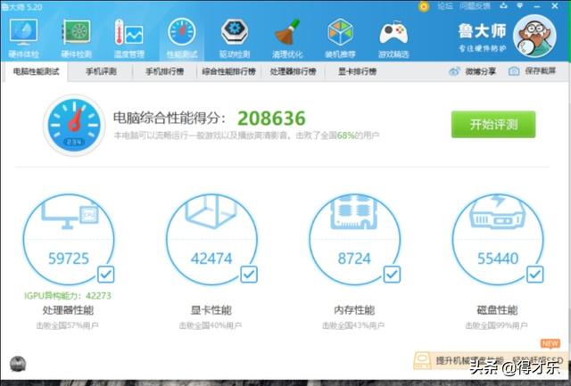
Task: Click memory score 8724
Action: (354, 259)
